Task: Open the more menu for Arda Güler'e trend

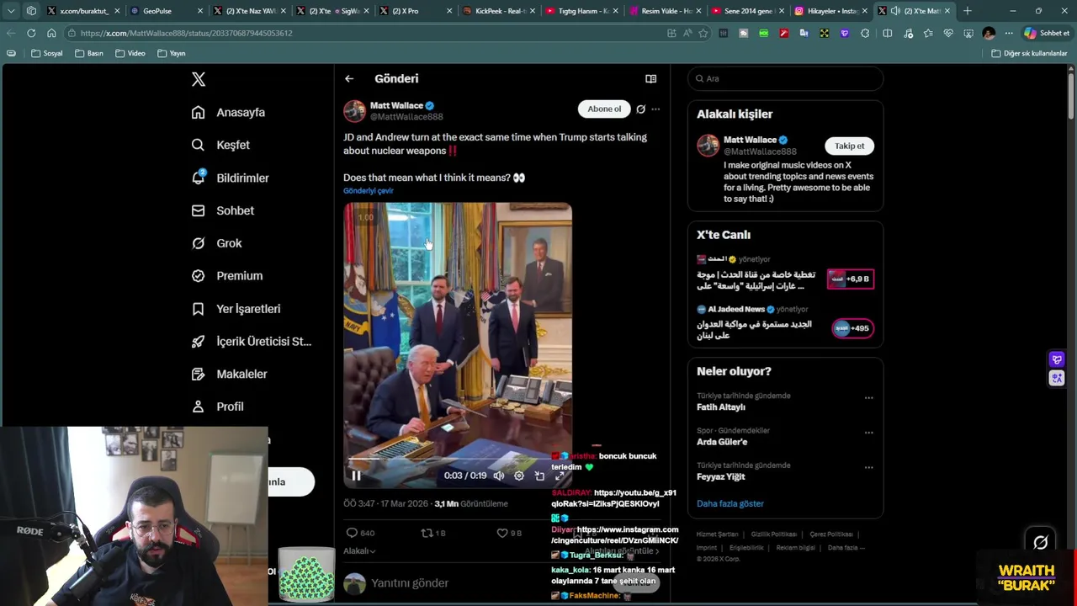Action: point(869,433)
